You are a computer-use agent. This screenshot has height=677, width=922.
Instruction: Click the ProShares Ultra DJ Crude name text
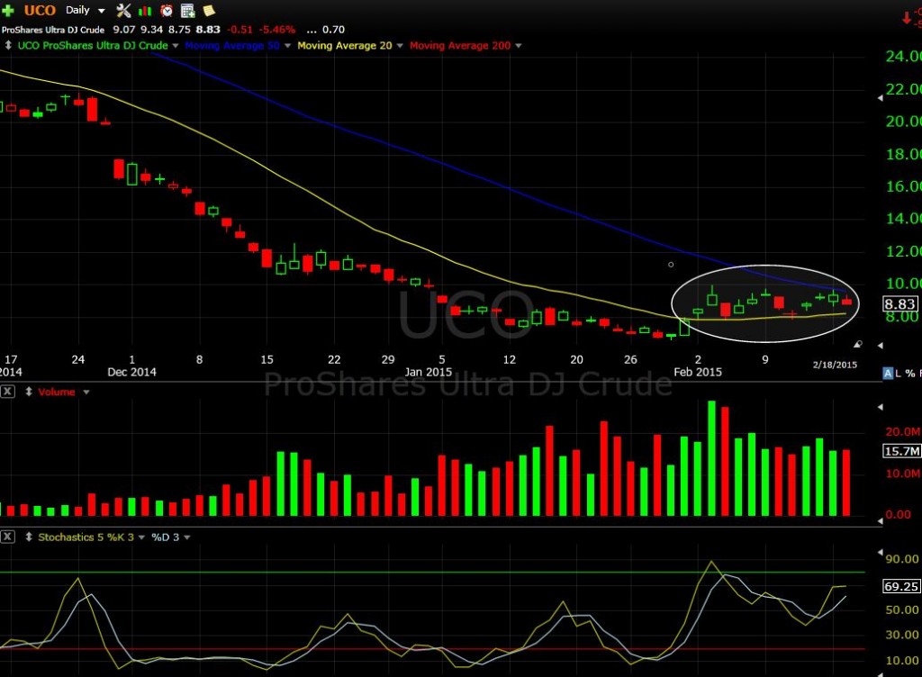point(53,30)
